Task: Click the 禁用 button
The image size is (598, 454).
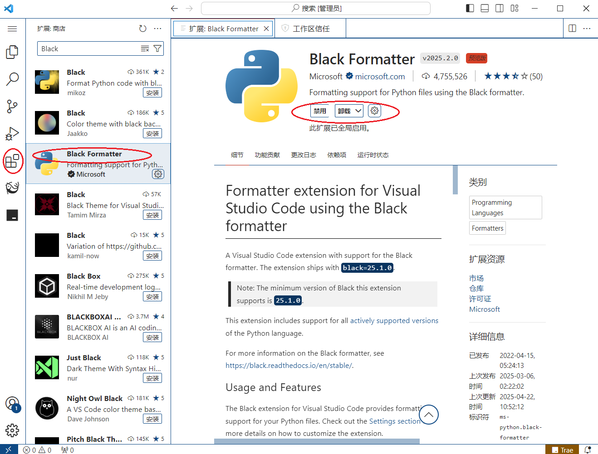Action: [320, 111]
